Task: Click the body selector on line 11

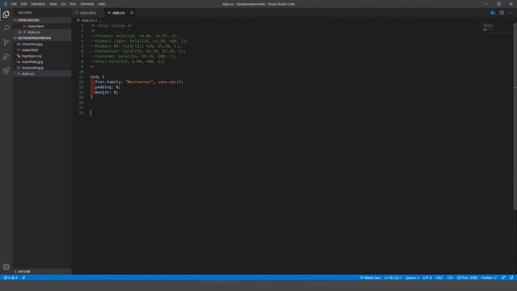Action: 95,77
